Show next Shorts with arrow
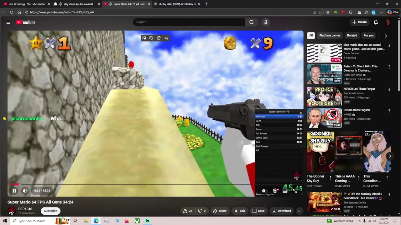The width and height of the screenshot is (401, 225). point(390,156)
